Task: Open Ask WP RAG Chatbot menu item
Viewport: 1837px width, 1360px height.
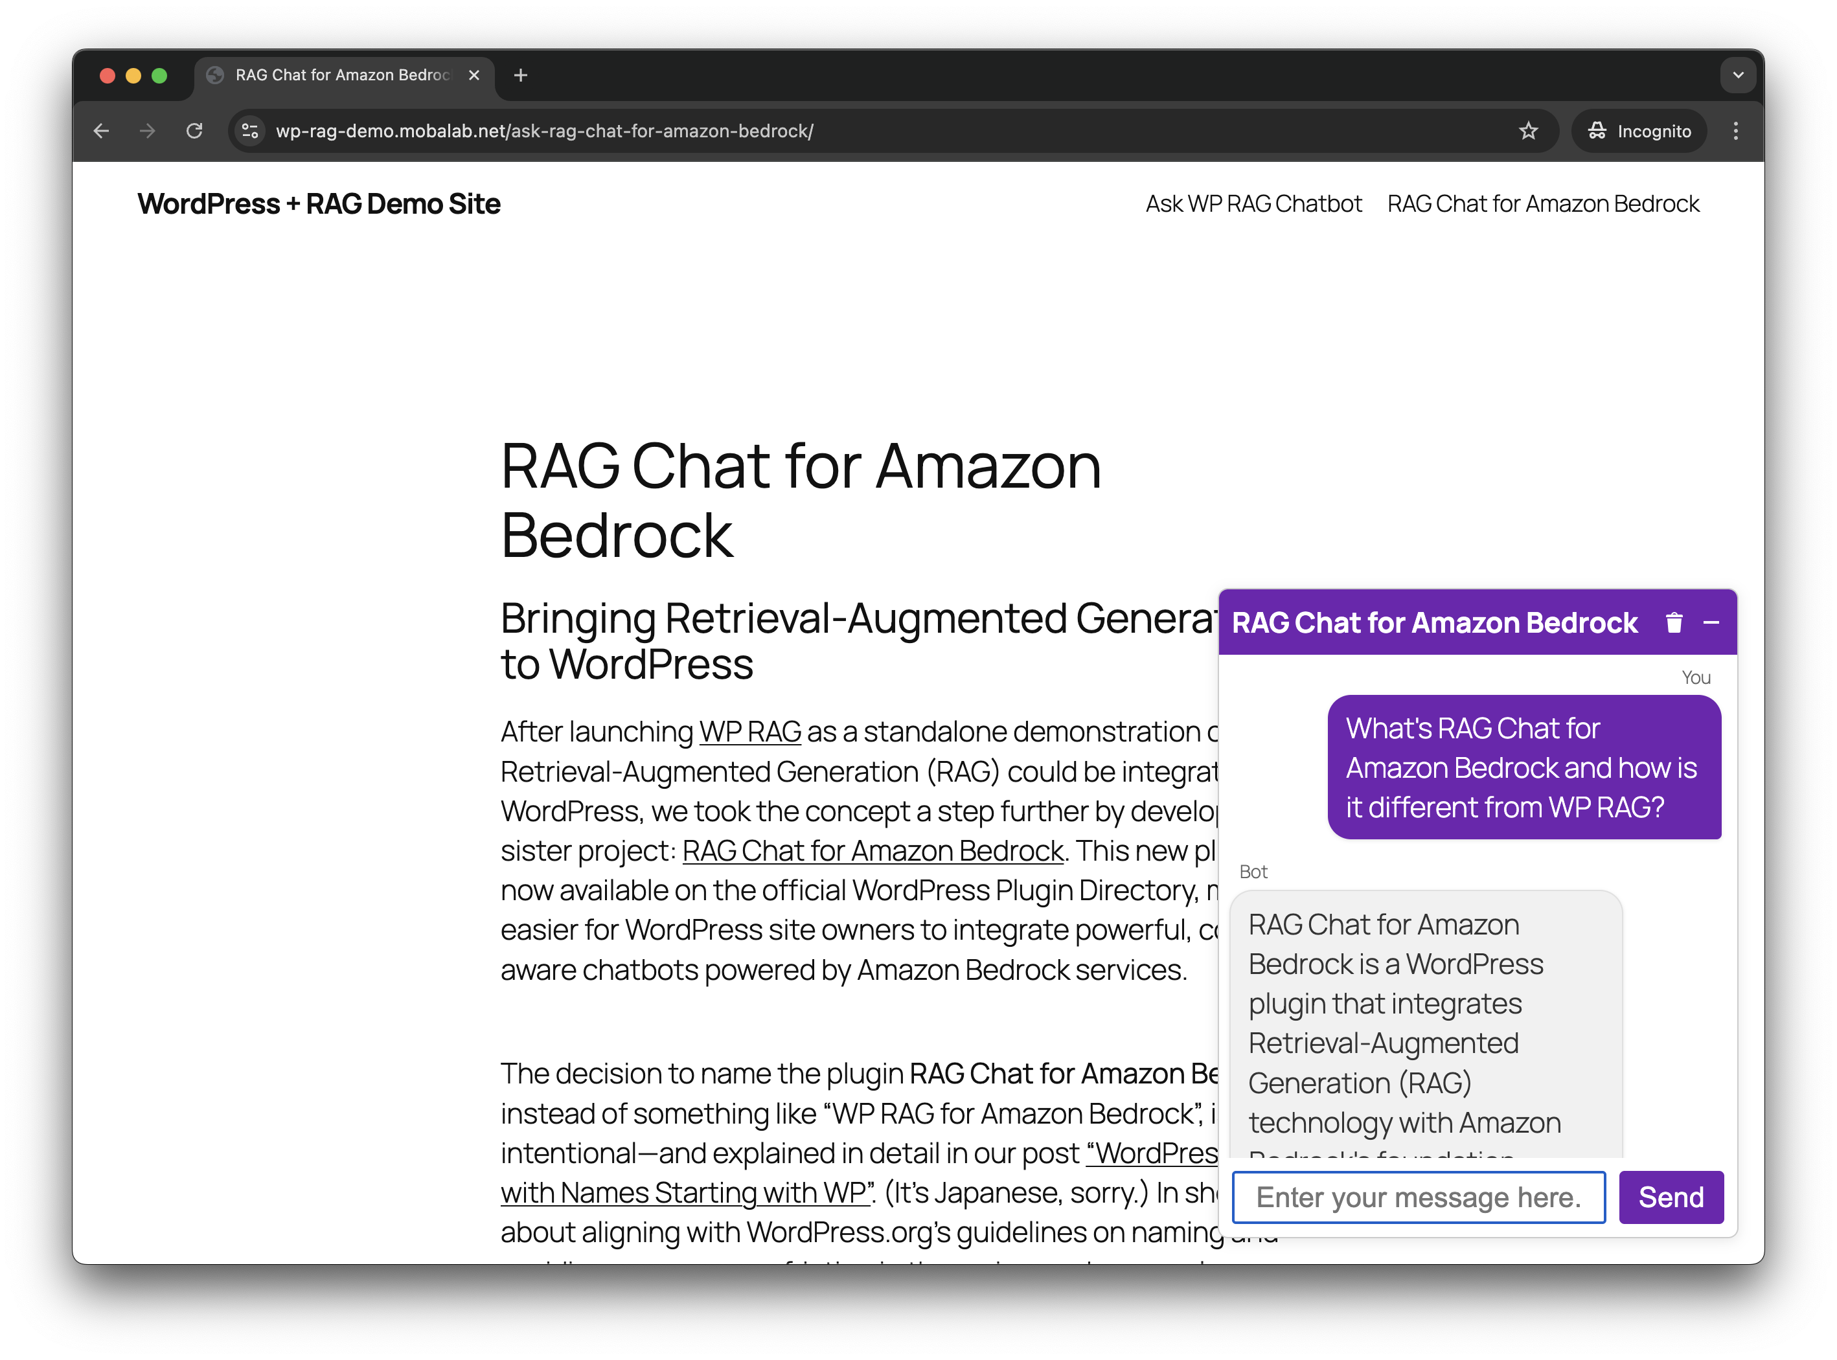Action: coord(1253,203)
